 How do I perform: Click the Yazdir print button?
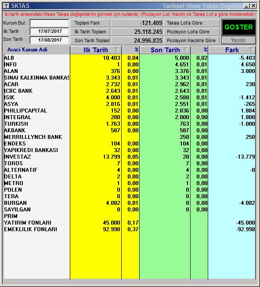238,40
